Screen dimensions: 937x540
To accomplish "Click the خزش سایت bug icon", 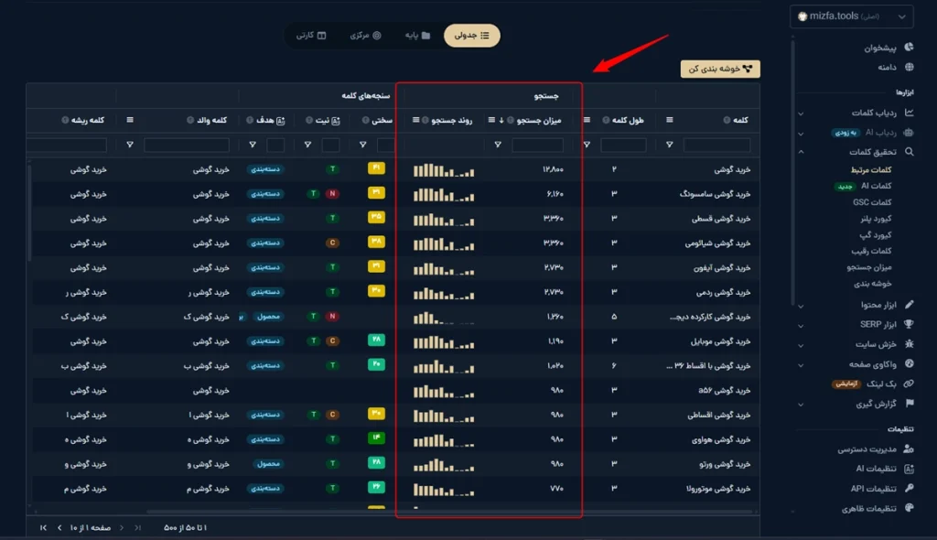I will click(909, 344).
